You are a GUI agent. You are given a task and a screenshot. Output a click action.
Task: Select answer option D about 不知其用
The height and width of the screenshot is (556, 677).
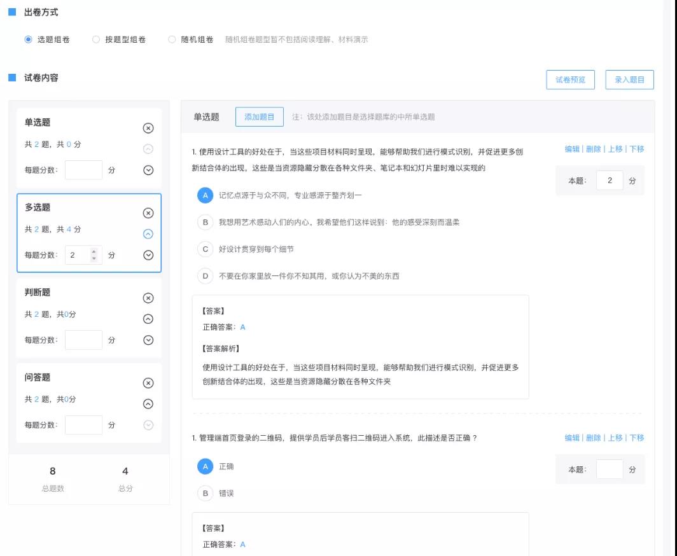point(205,275)
